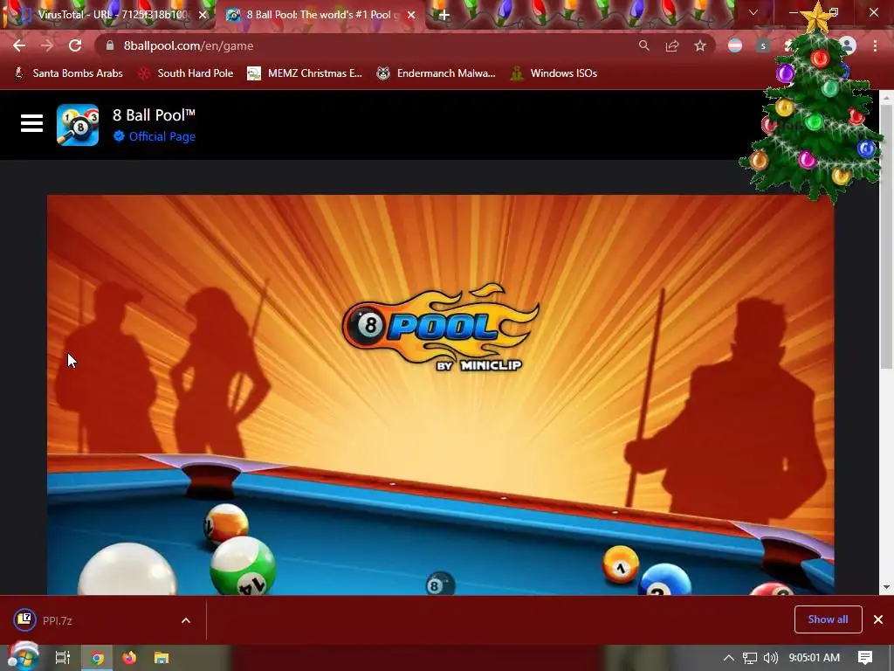This screenshot has height=671, width=894.
Task: Reload the 8 Ball Pool page
Action: click(x=75, y=45)
